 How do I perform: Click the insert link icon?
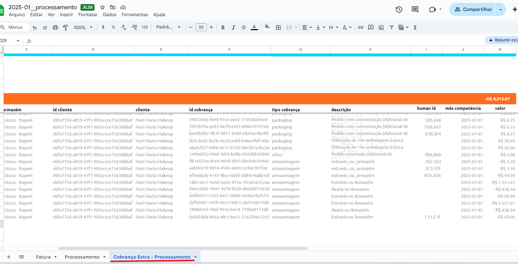360,27
